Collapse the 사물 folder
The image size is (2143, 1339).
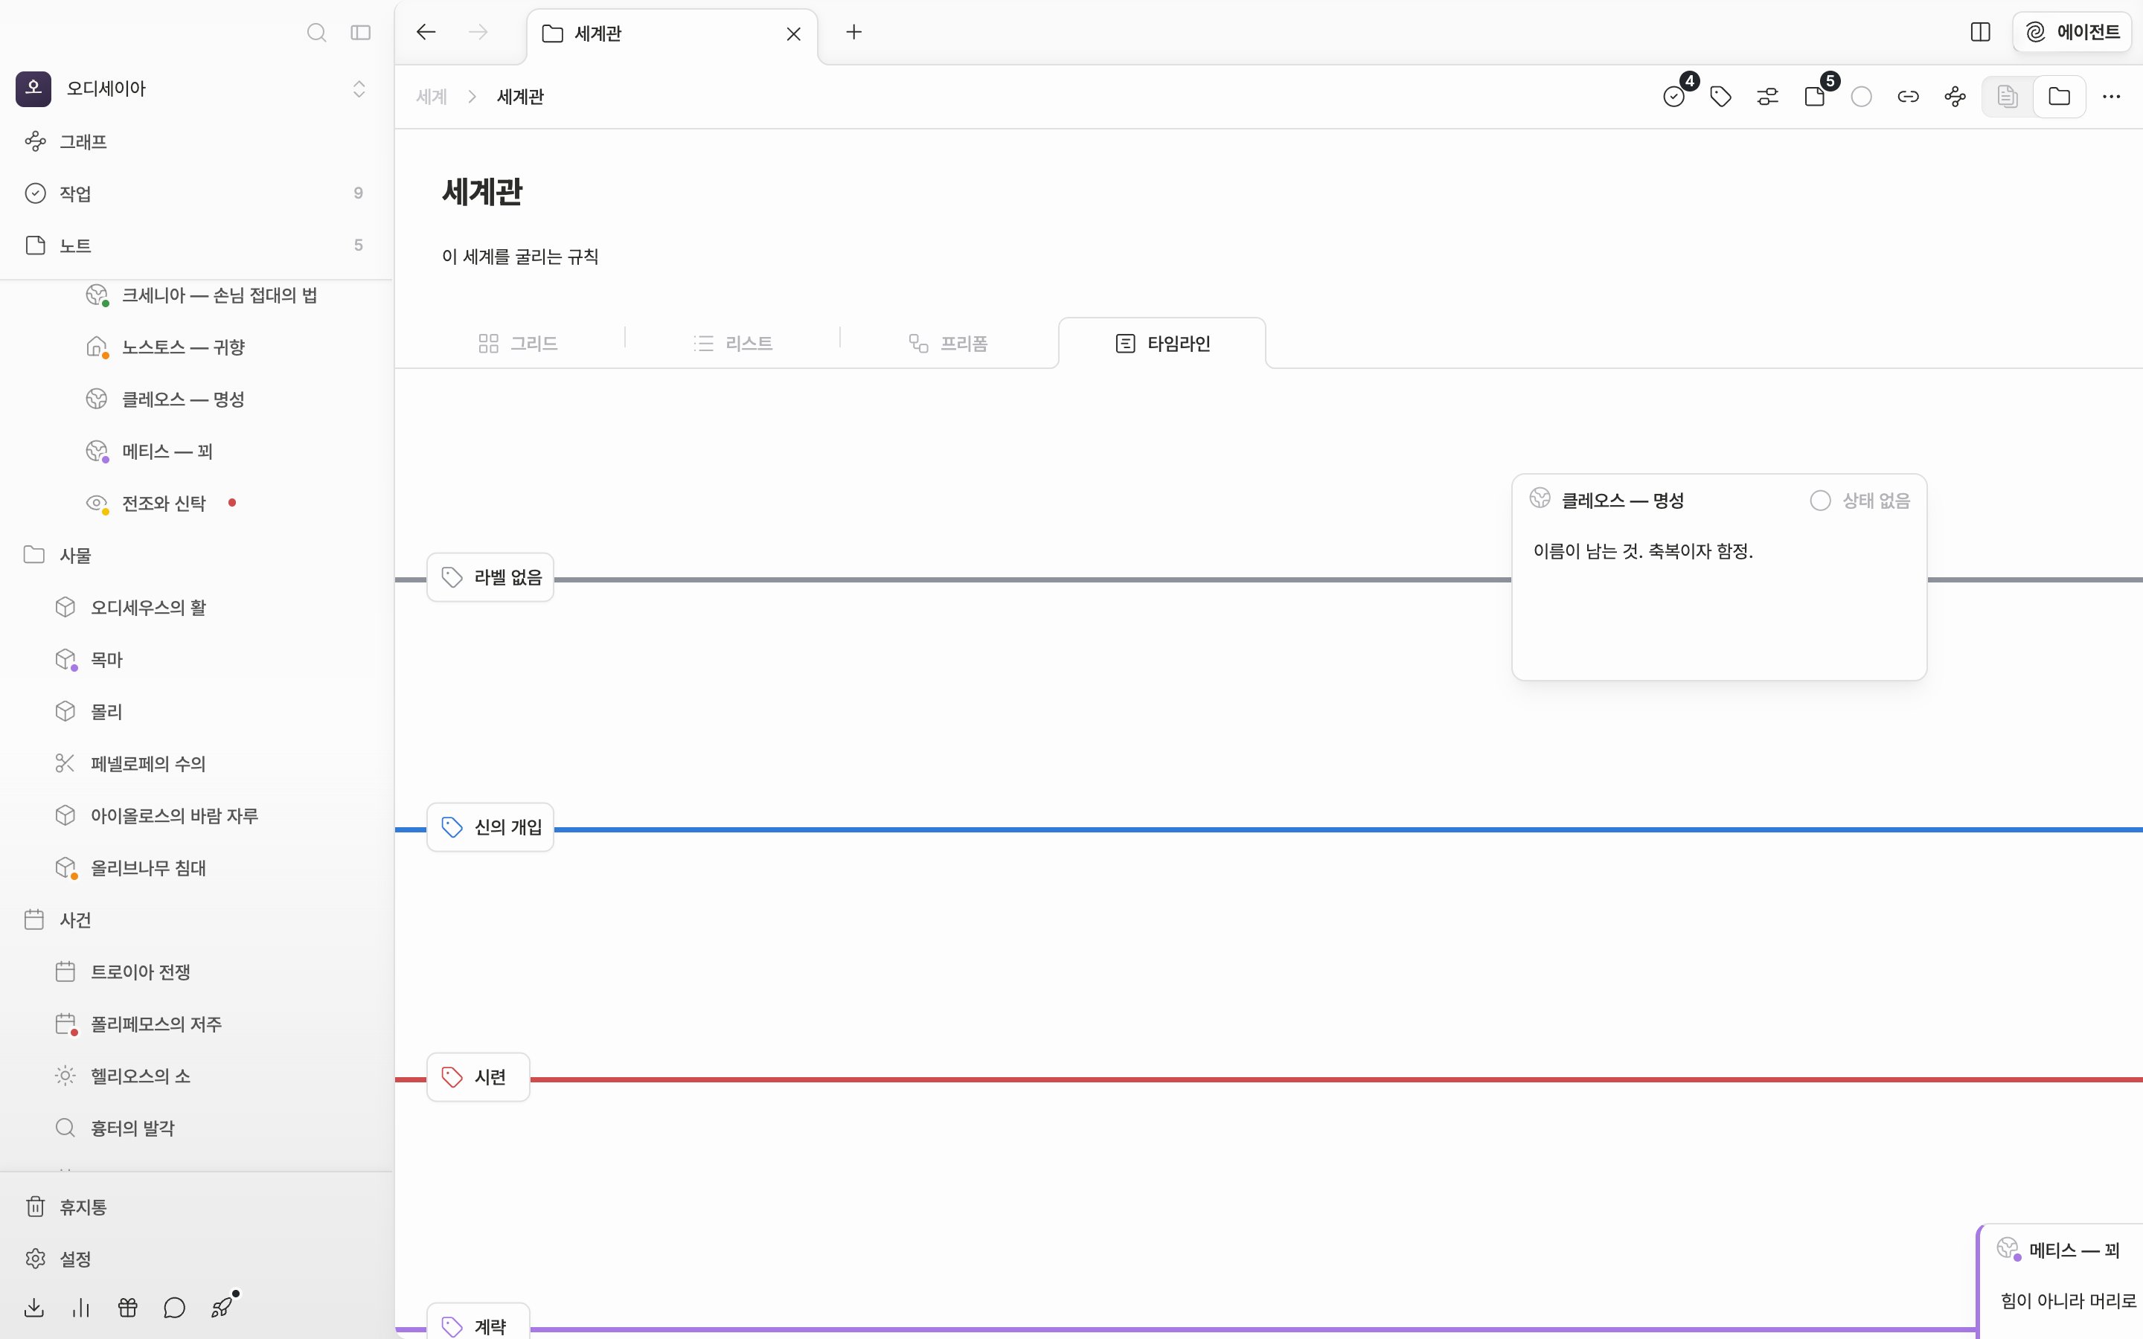[x=33, y=555]
